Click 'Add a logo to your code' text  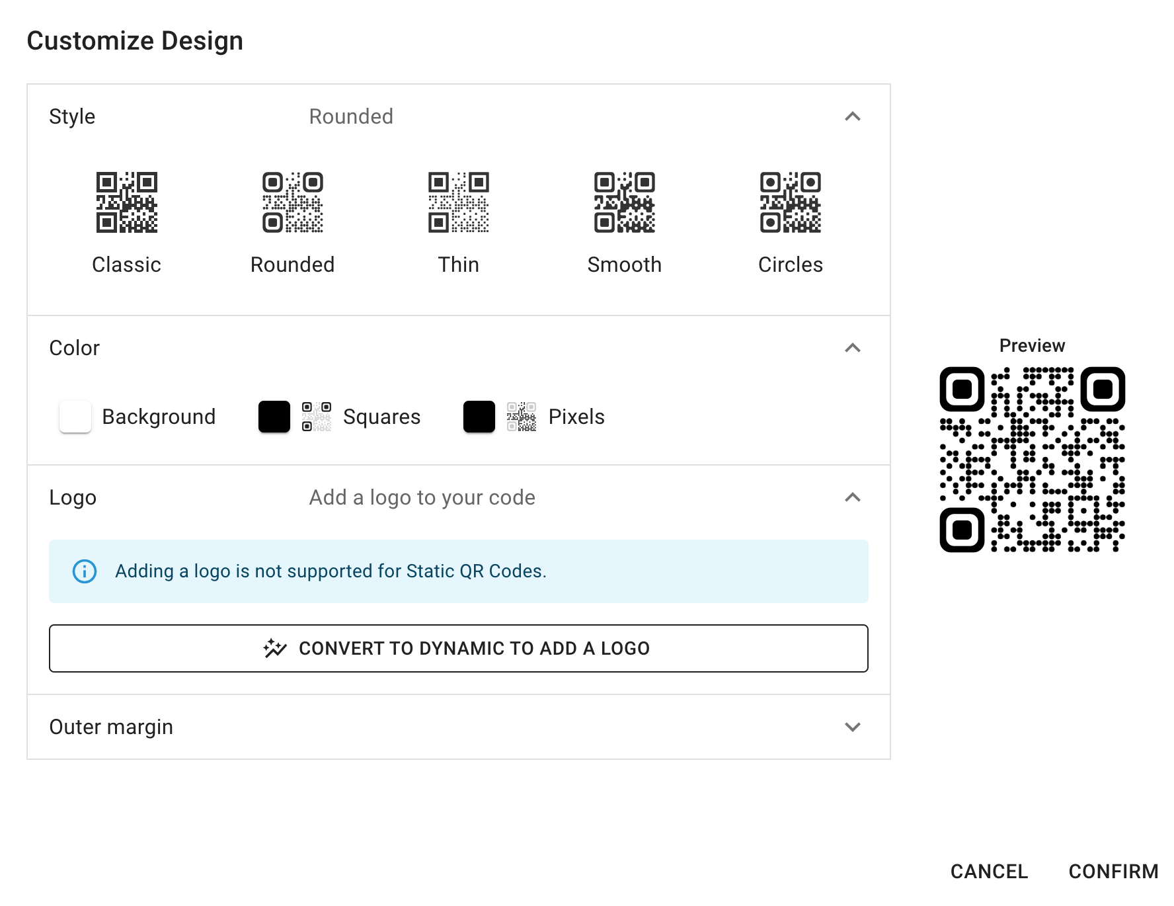coord(422,497)
